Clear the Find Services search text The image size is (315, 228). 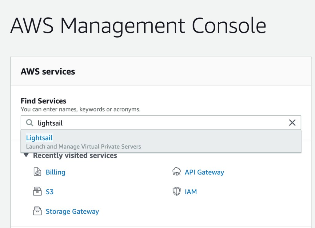pyautogui.click(x=292, y=123)
